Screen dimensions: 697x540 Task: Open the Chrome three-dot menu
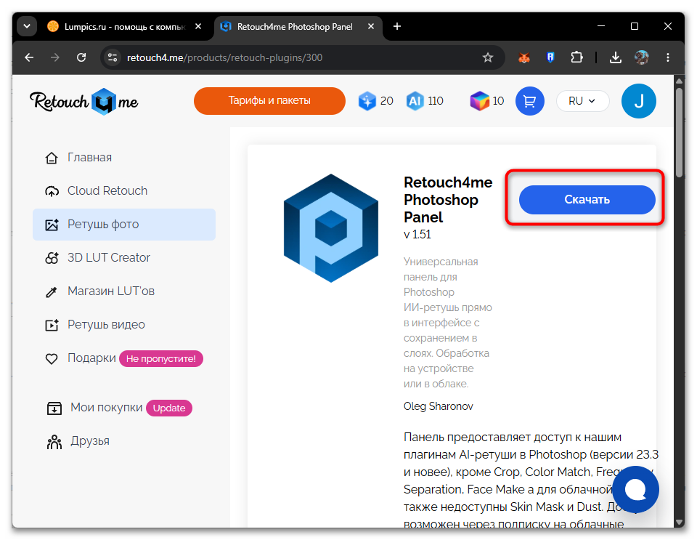[668, 57]
